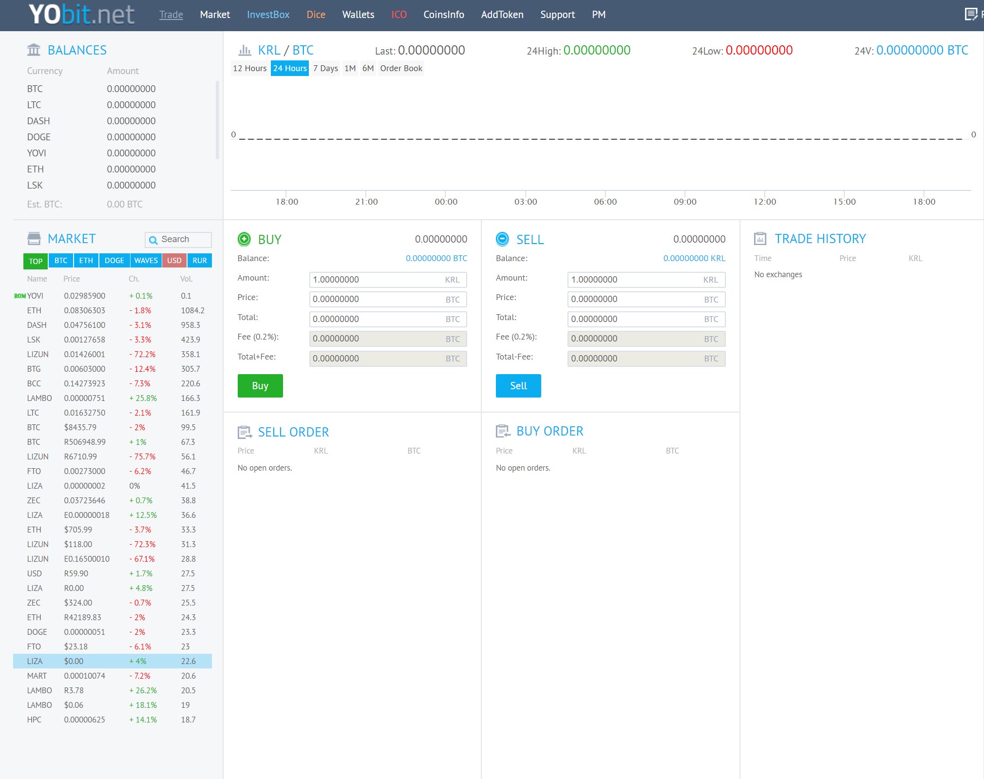This screenshot has width=984, height=779.
Task: Open PM in the navigation
Action: 599,15
